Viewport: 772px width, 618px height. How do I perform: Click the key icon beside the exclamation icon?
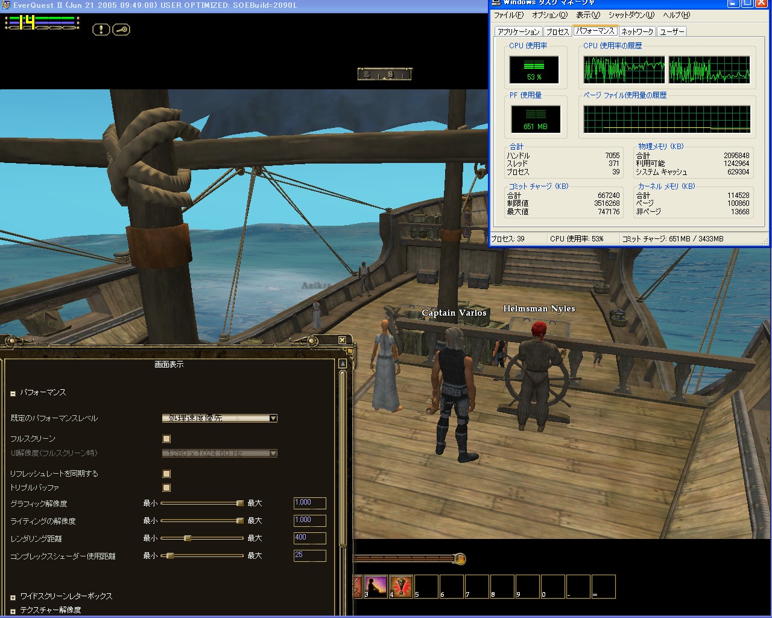[121, 30]
